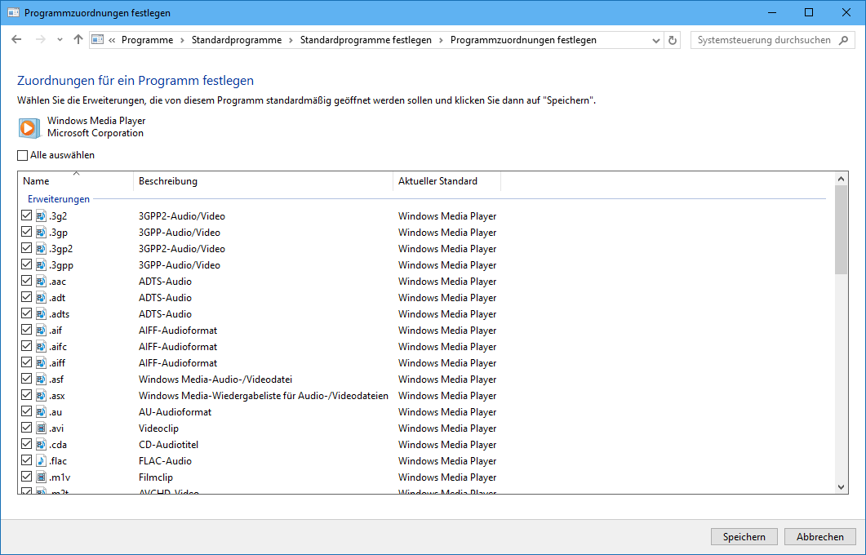Click the scrollbar up arrow
This screenshot has width=866, height=555.
841,179
